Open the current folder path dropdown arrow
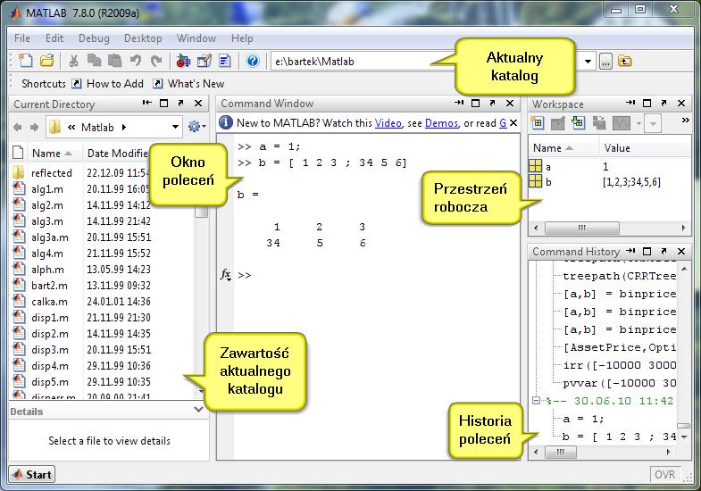701x491 pixels. [x=588, y=62]
